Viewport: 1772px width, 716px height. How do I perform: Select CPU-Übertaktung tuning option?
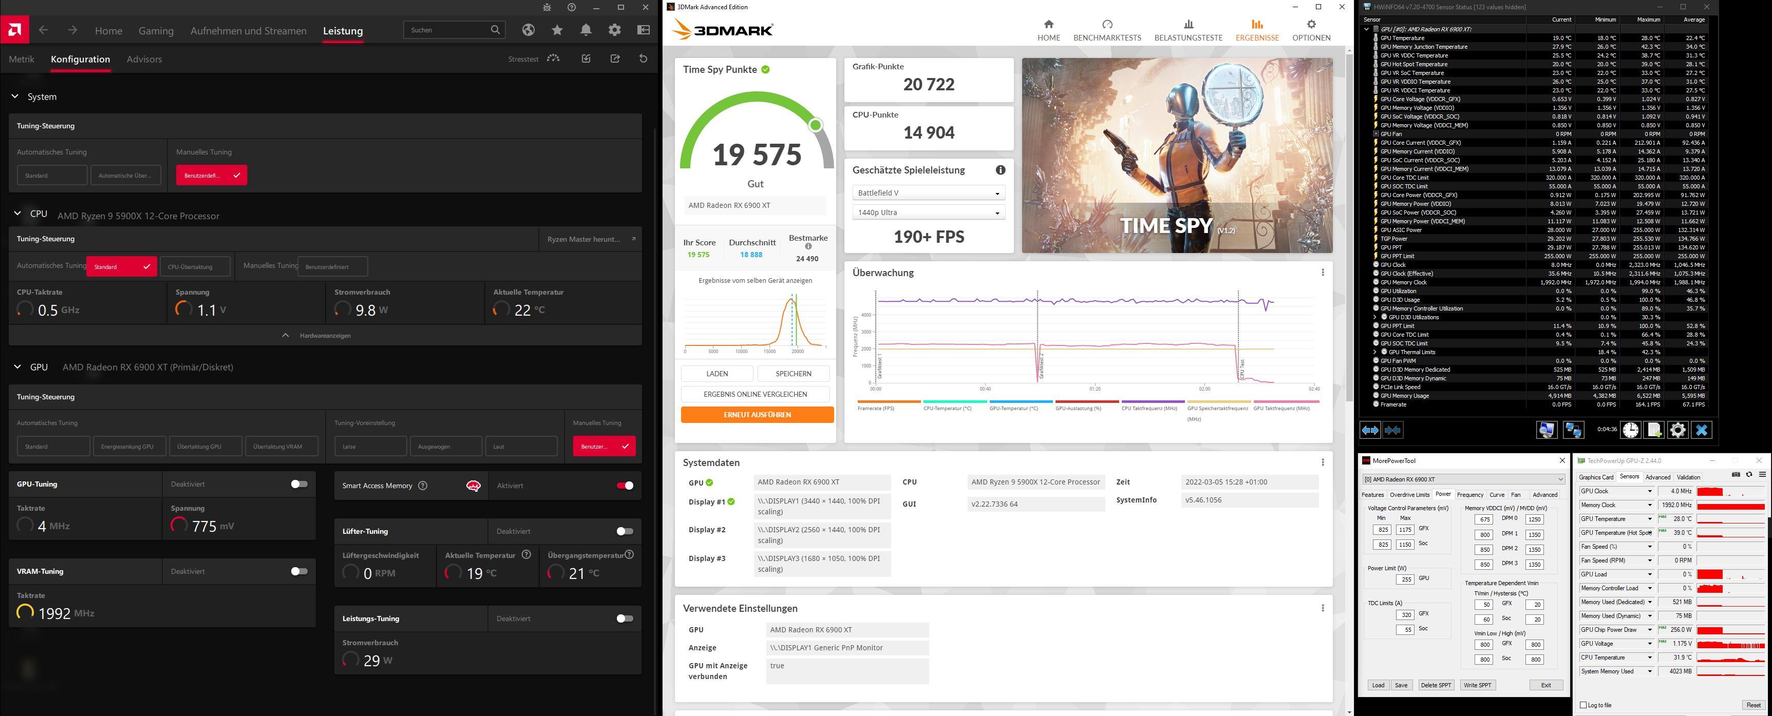coord(195,266)
